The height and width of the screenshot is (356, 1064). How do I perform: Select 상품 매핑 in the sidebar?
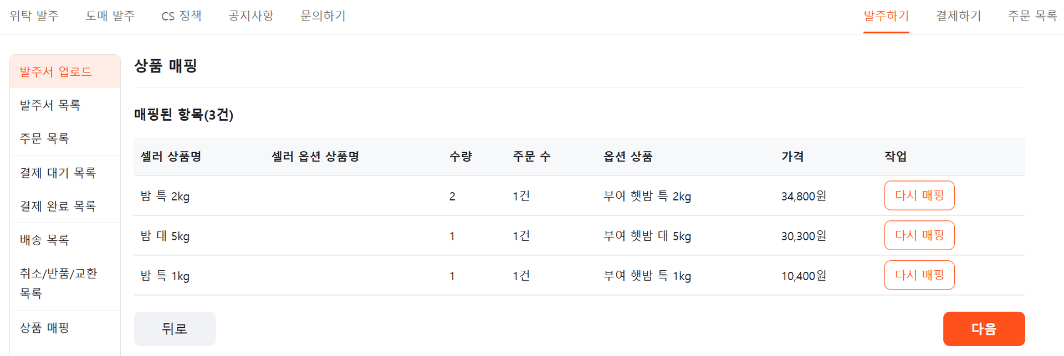44,328
